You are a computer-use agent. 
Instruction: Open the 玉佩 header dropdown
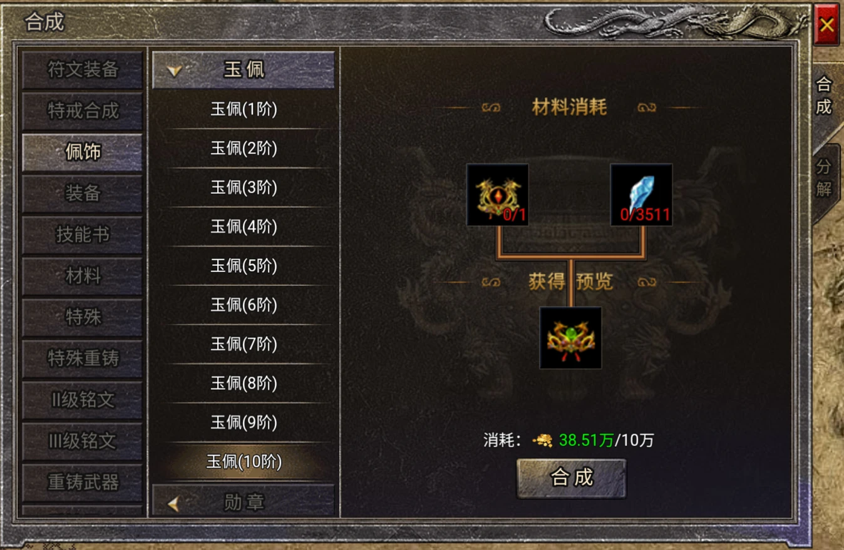(x=244, y=69)
